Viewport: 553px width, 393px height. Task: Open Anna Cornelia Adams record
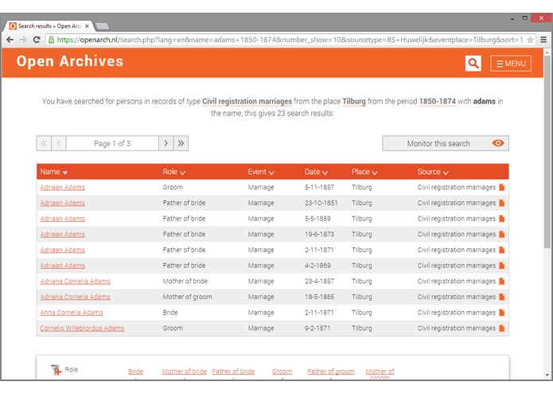72,313
